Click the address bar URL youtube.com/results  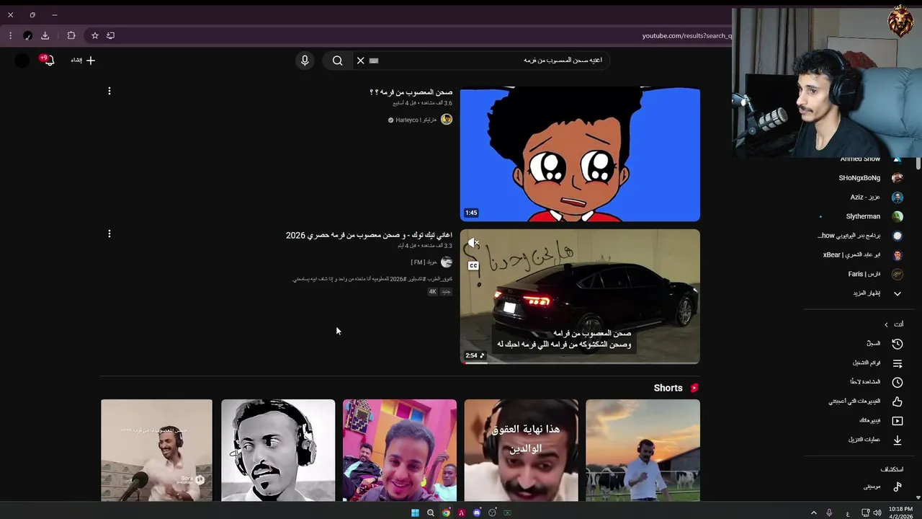tap(686, 36)
